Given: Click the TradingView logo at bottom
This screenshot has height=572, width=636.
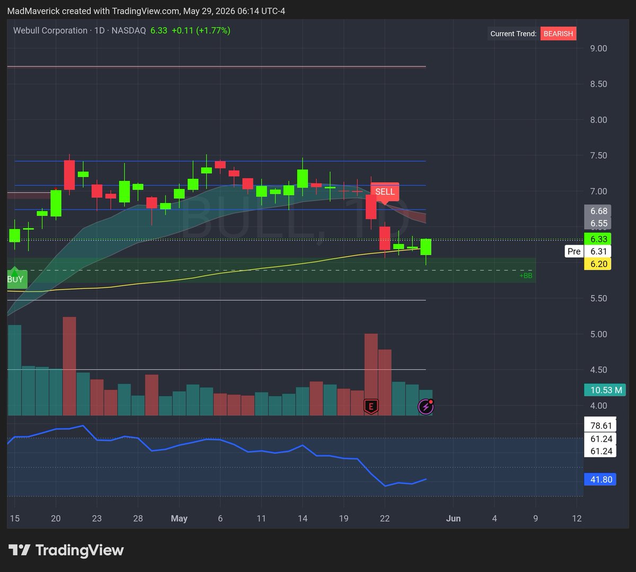Looking at the screenshot, I should (66, 550).
